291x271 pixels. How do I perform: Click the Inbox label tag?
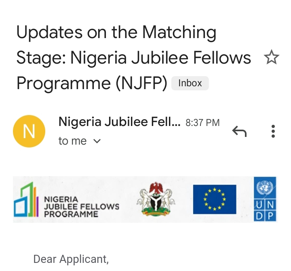point(190,83)
